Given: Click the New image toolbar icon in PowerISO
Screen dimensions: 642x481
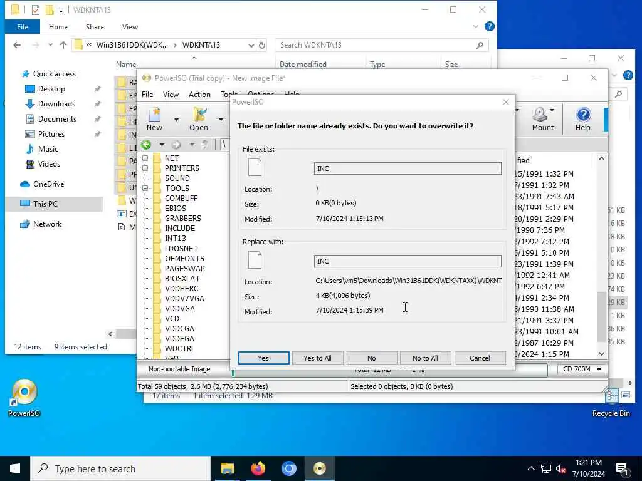Looking at the screenshot, I should point(154,119).
